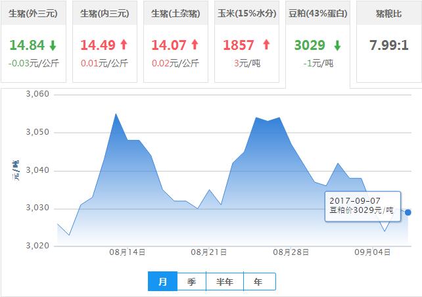Switch chart range to 月
The width and height of the screenshot is (422, 297).
[162, 282]
